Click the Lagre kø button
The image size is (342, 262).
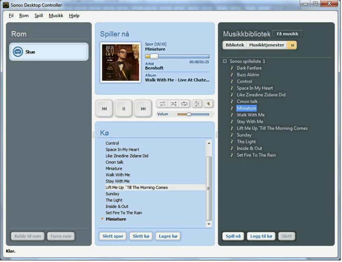168,236
